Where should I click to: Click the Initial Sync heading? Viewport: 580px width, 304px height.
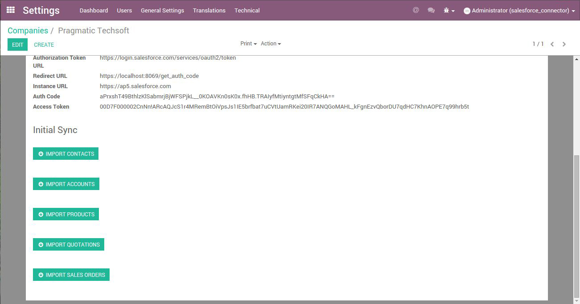click(x=55, y=130)
